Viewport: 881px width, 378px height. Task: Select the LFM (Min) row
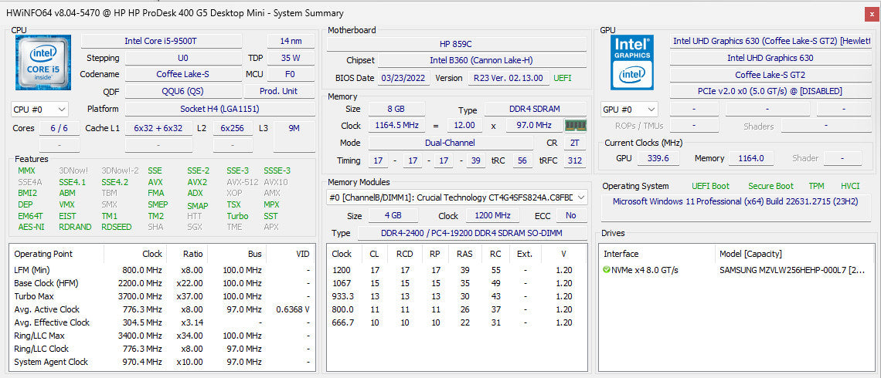[x=162, y=270]
